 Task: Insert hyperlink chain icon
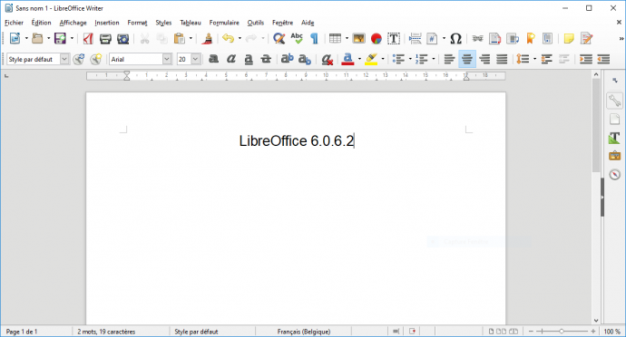(x=477, y=39)
